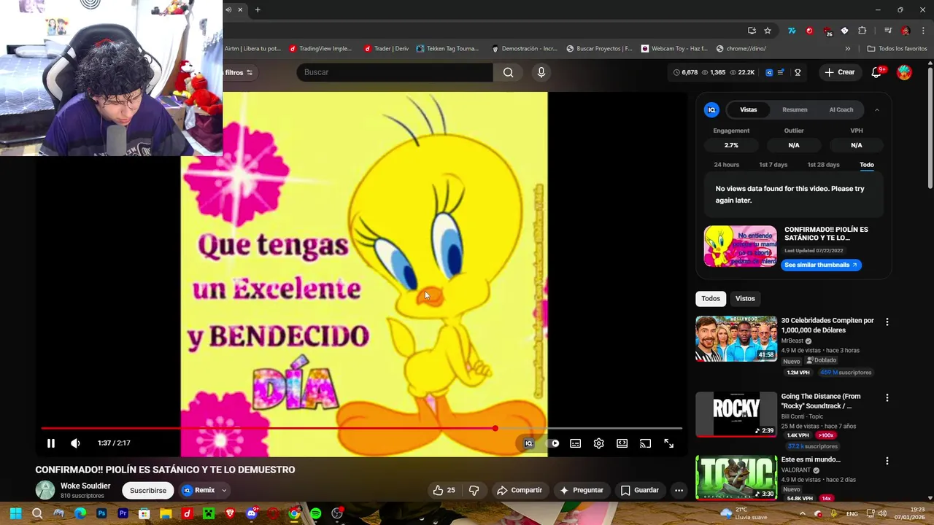Open Spotify from the taskbar

point(315,514)
